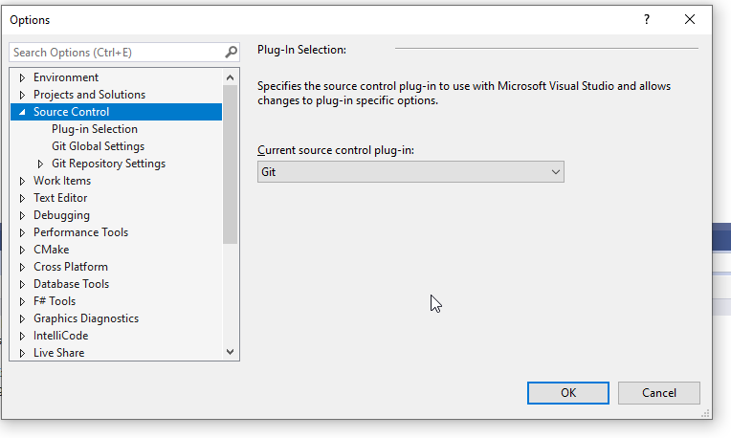Click the OK button
731x438 pixels.
click(x=567, y=393)
